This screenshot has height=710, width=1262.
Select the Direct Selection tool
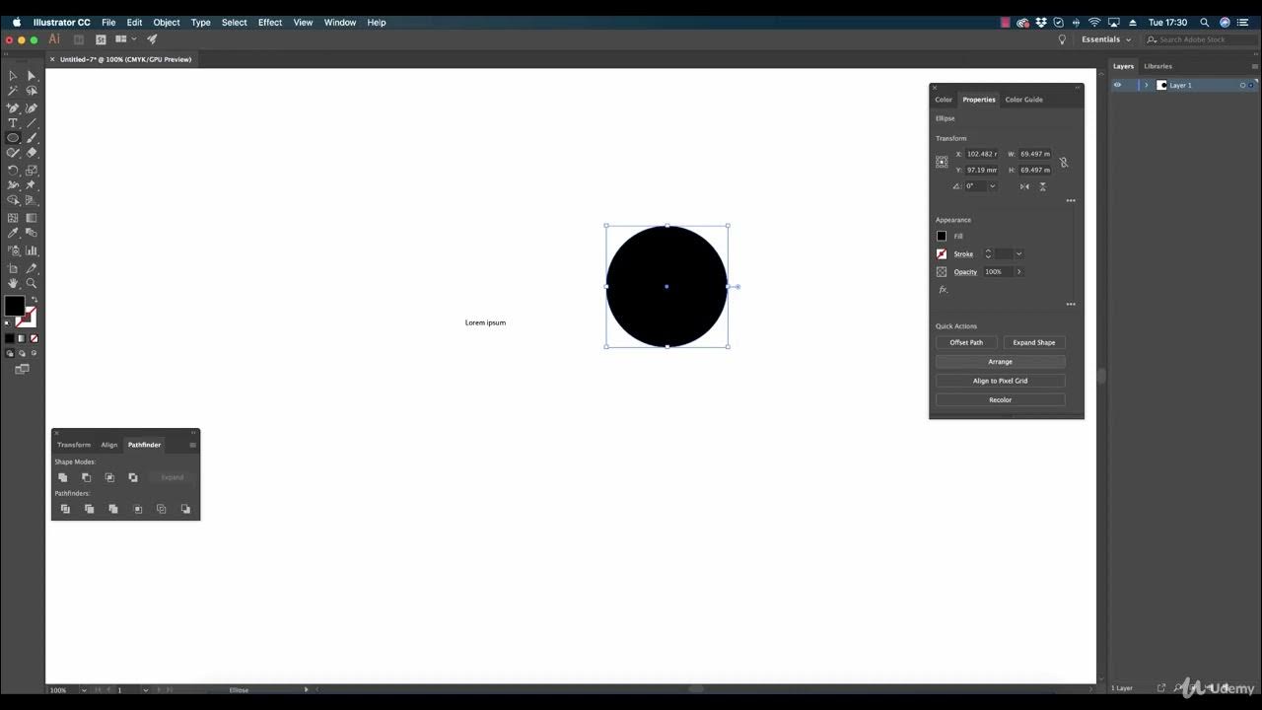click(32, 75)
